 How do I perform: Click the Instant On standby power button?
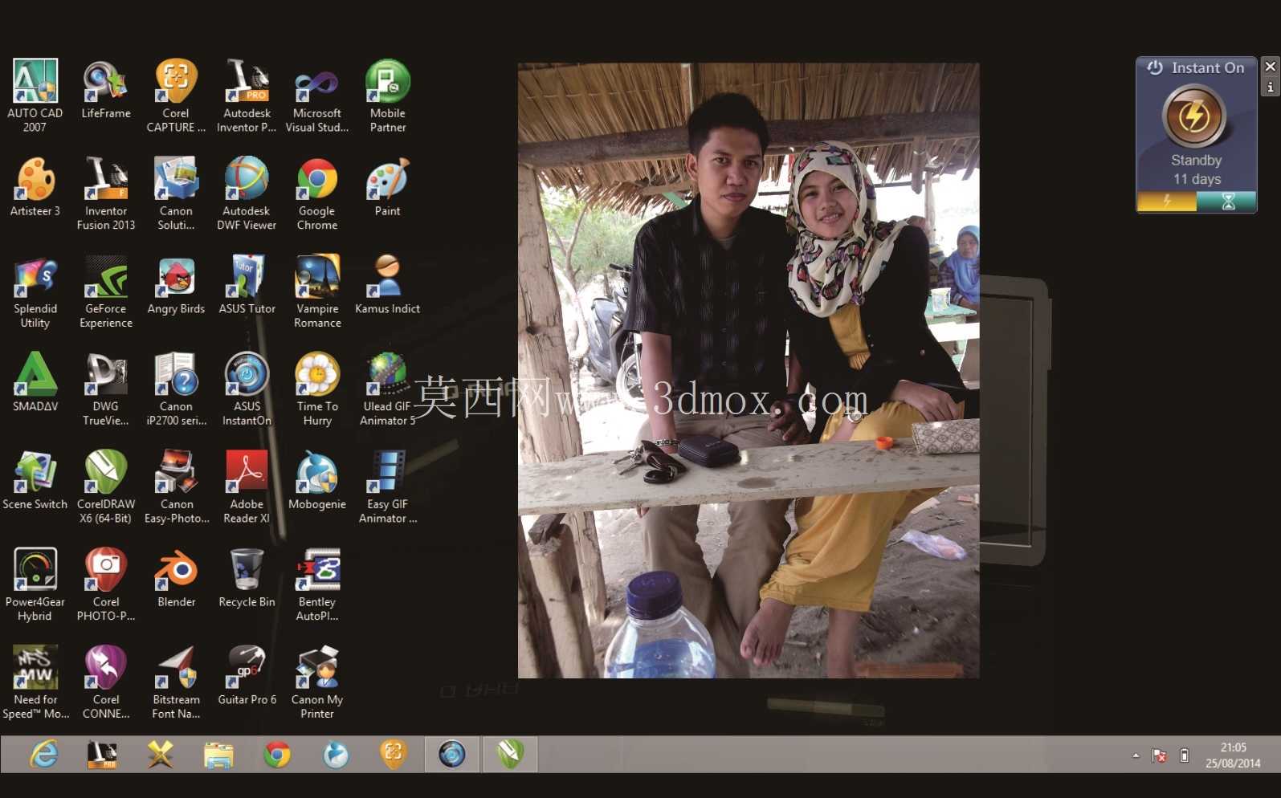tap(1194, 116)
